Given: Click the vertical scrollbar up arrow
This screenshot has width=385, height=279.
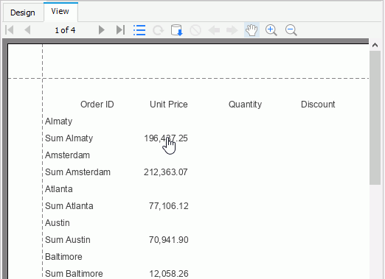Looking at the screenshot, I should click(375, 45).
